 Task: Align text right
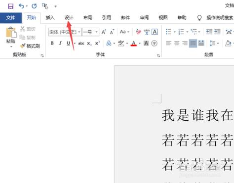(x=185, y=44)
